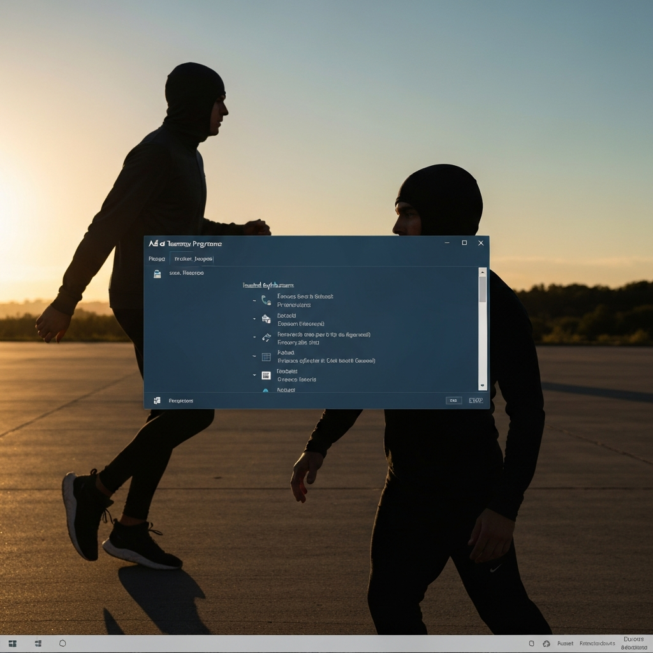
Task: Click the Windows logo icon in the status bar
Action: 156,400
